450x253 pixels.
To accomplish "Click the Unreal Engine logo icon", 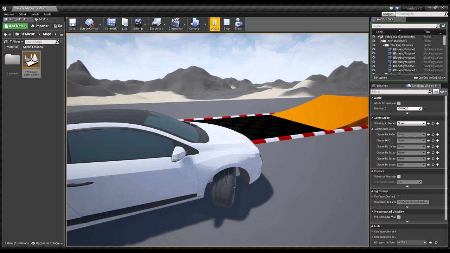I will pyautogui.click(x=5, y=8).
